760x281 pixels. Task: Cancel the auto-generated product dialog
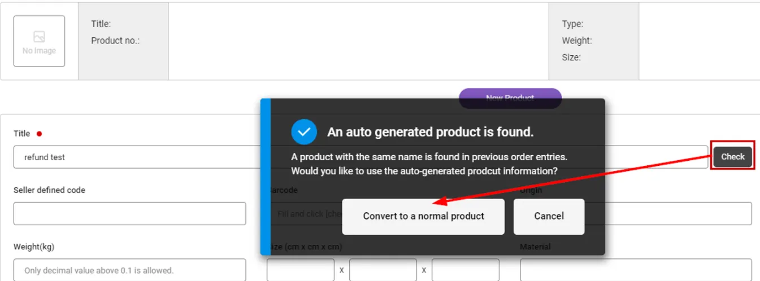click(549, 216)
